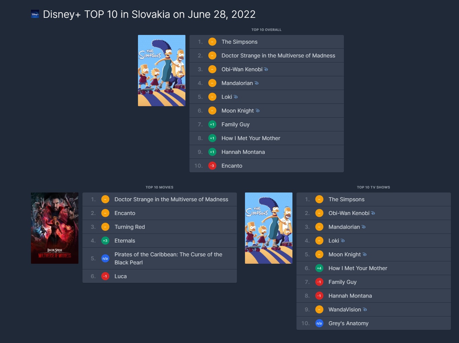
Task: Click the Top 10 Movies section heading
Action: pos(160,187)
